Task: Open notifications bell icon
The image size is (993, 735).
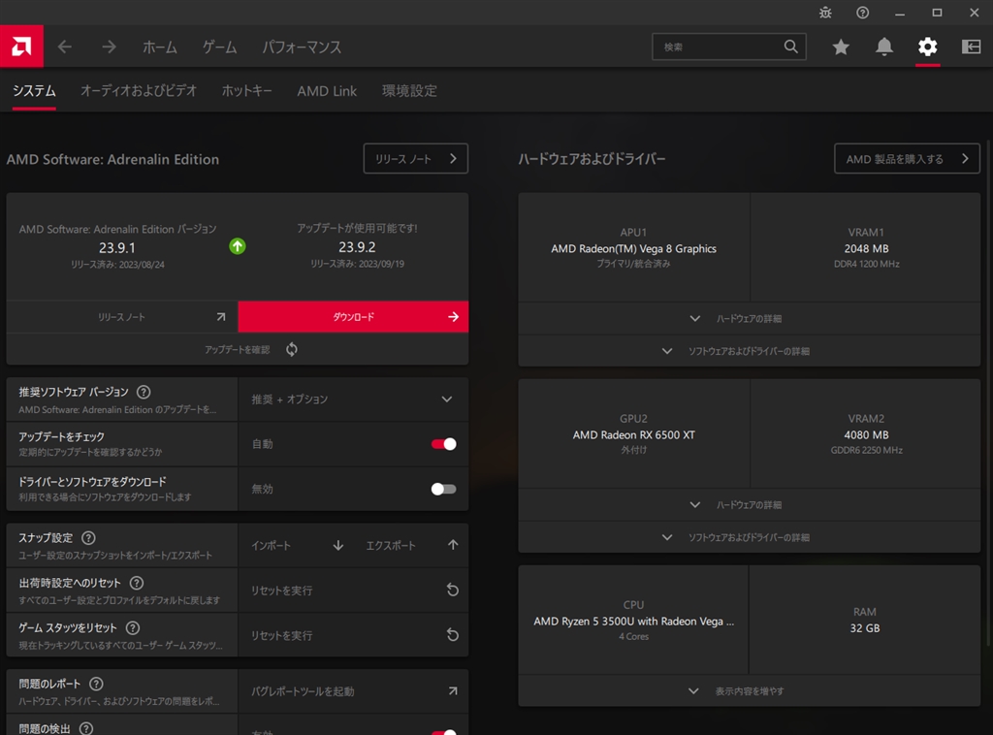Action: click(884, 47)
